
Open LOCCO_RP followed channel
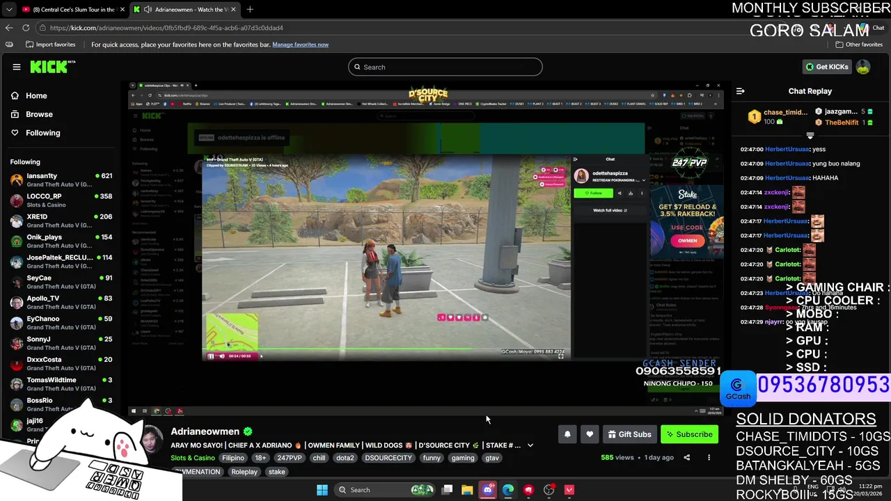point(61,200)
